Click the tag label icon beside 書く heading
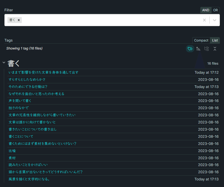 click(190, 49)
